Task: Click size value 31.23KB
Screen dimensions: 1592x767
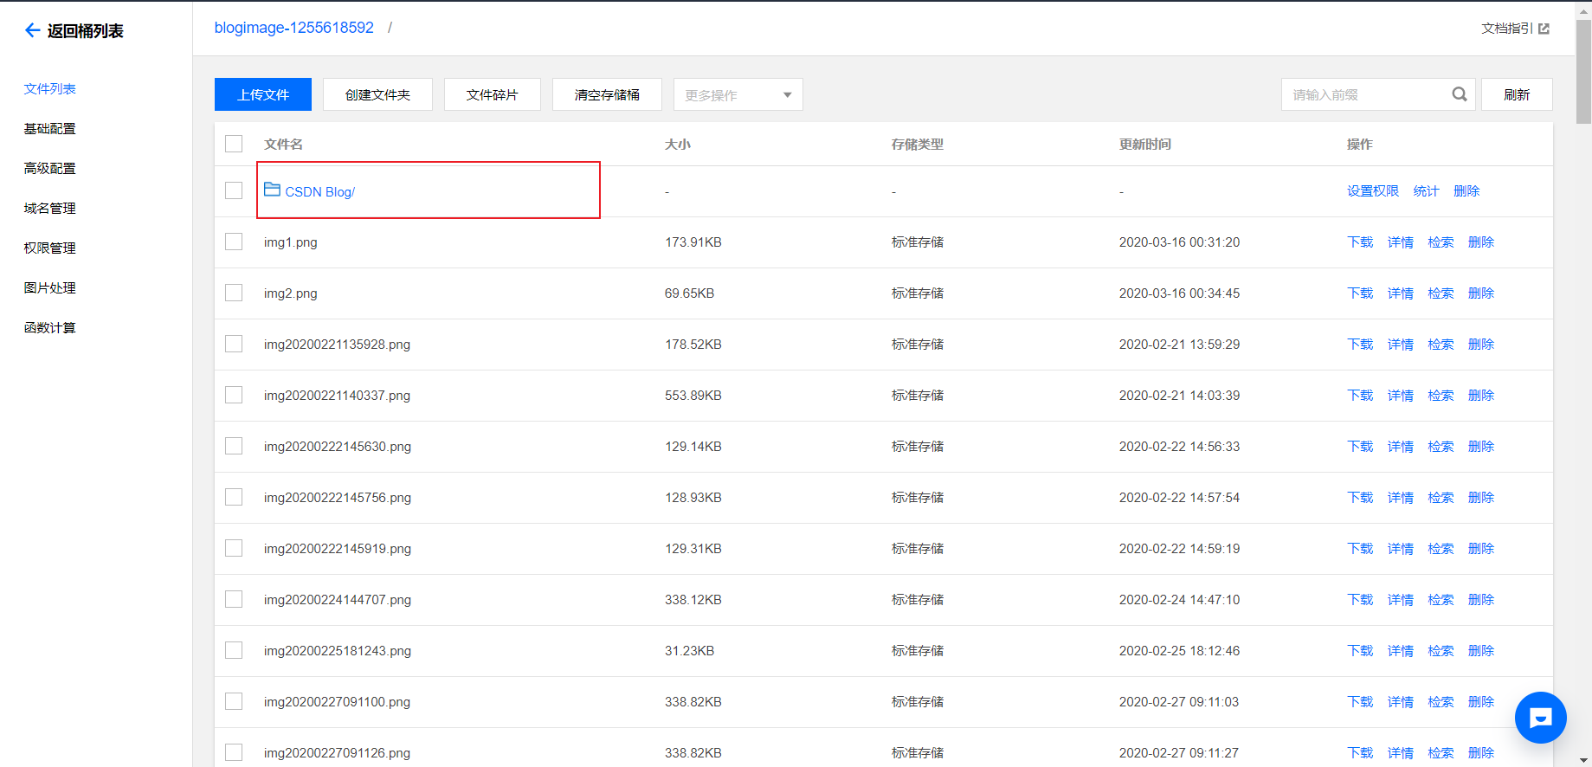Action: click(x=689, y=650)
